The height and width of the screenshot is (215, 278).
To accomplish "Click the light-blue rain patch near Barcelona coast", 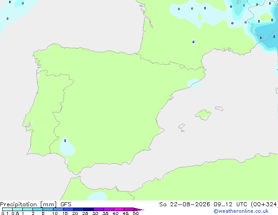I will [194, 83].
